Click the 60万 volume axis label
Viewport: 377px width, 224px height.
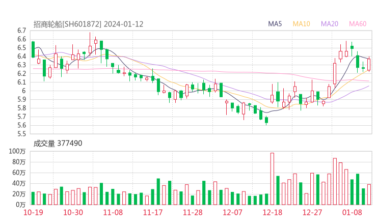pos(19,173)
